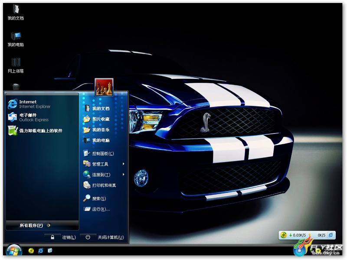Select the 我的电脑 desktop icon
This screenshot has width=347, height=260.
(x=16, y=39)
